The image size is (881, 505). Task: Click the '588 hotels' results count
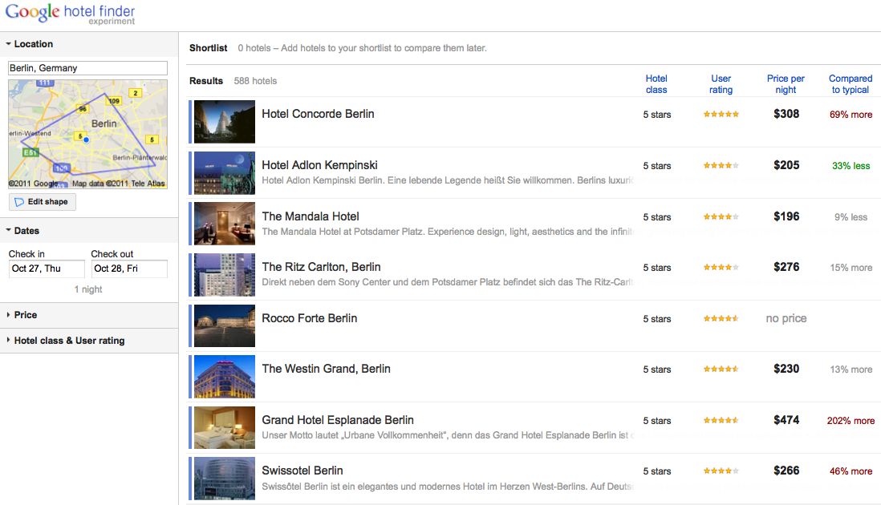click(x=255, y=81)
